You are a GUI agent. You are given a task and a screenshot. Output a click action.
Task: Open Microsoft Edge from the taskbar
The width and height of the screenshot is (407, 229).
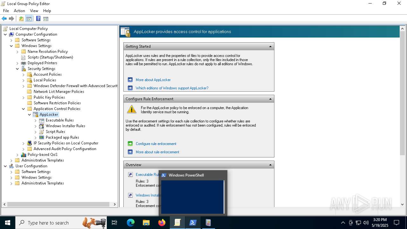pyautogui.click(x=131, y=223)
